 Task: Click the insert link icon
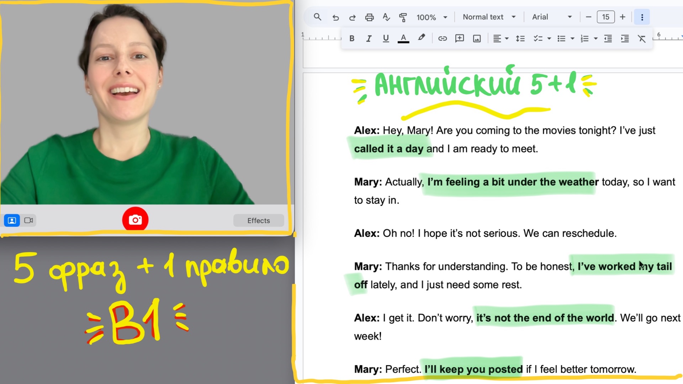pyautogui.click(x=442, y=38)
